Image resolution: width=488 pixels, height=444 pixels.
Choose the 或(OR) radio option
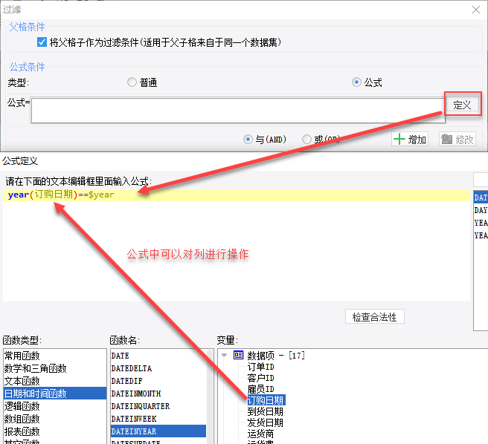(x=306, y=139)
